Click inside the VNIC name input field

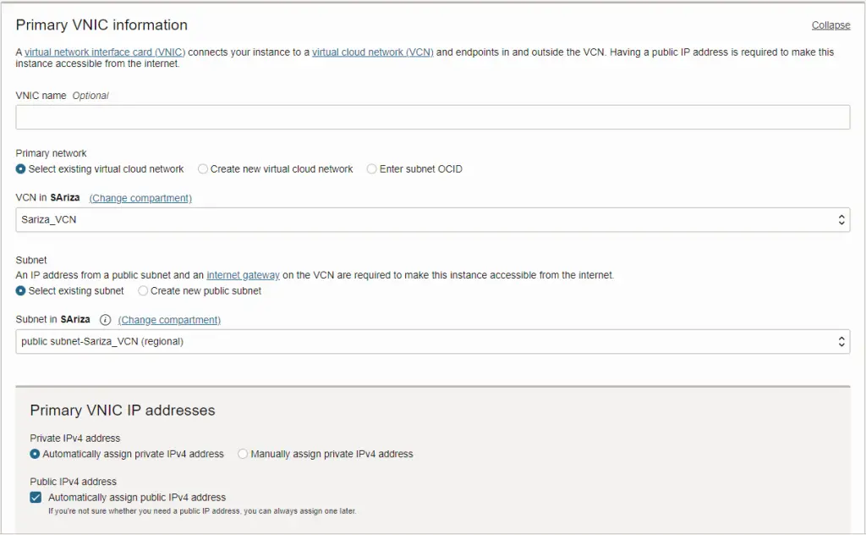point(423,117)
